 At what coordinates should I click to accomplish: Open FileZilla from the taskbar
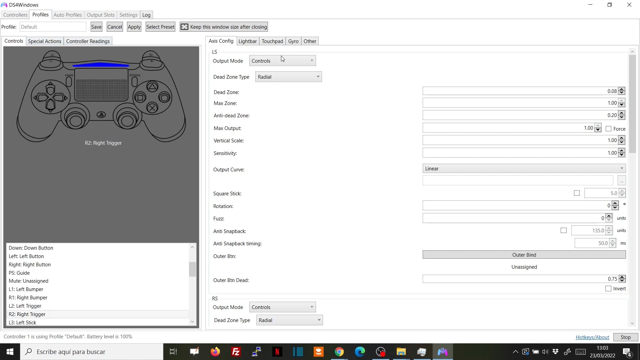pos(236,352)
